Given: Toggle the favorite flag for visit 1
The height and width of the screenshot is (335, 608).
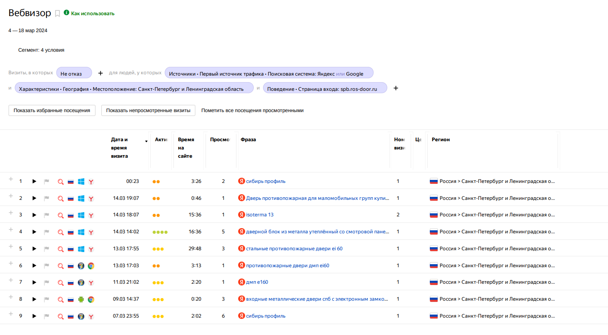Looking at the screenshot, I should 47,182.
